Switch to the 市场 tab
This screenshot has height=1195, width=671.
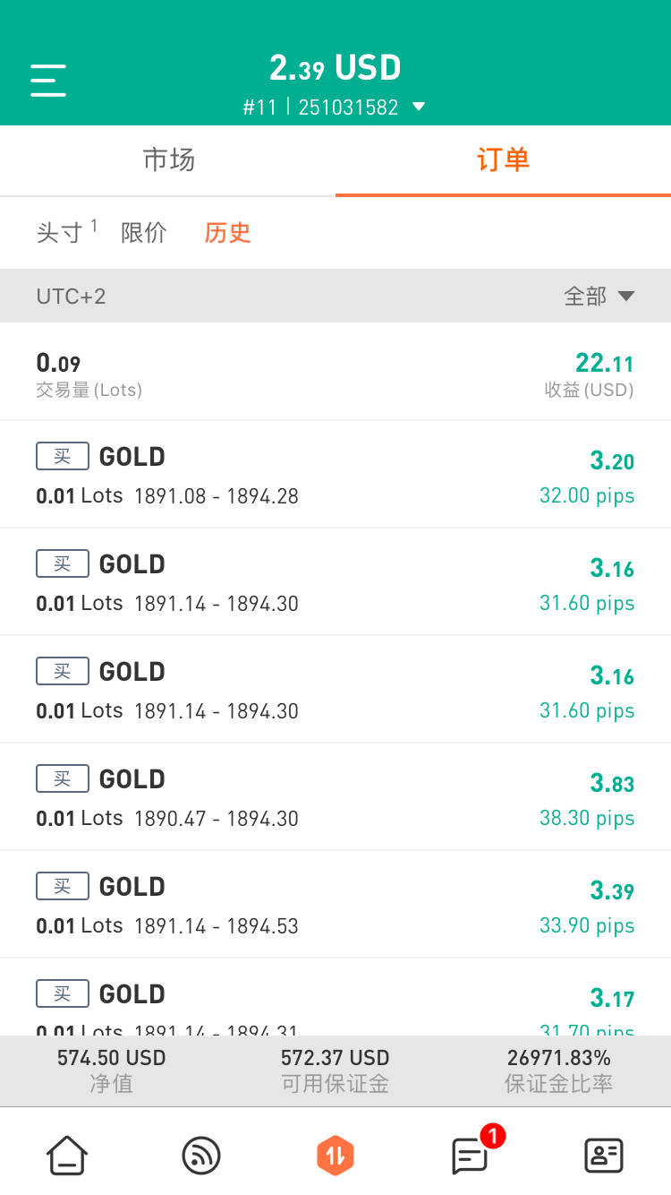168,160
